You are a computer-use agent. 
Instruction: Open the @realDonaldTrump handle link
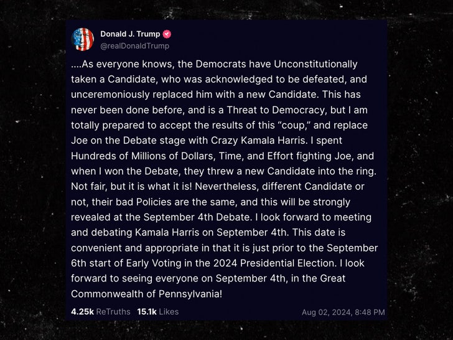pyautogui.click(x=134, y=45)
